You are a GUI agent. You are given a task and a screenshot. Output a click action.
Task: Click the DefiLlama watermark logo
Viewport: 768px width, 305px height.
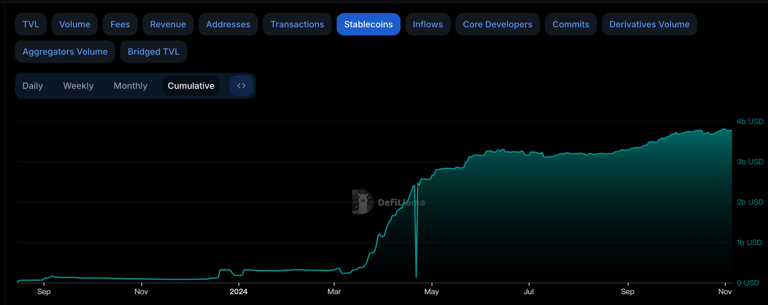(x=363, y=202)
